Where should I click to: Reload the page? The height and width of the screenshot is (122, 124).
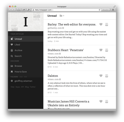(100, 10)
